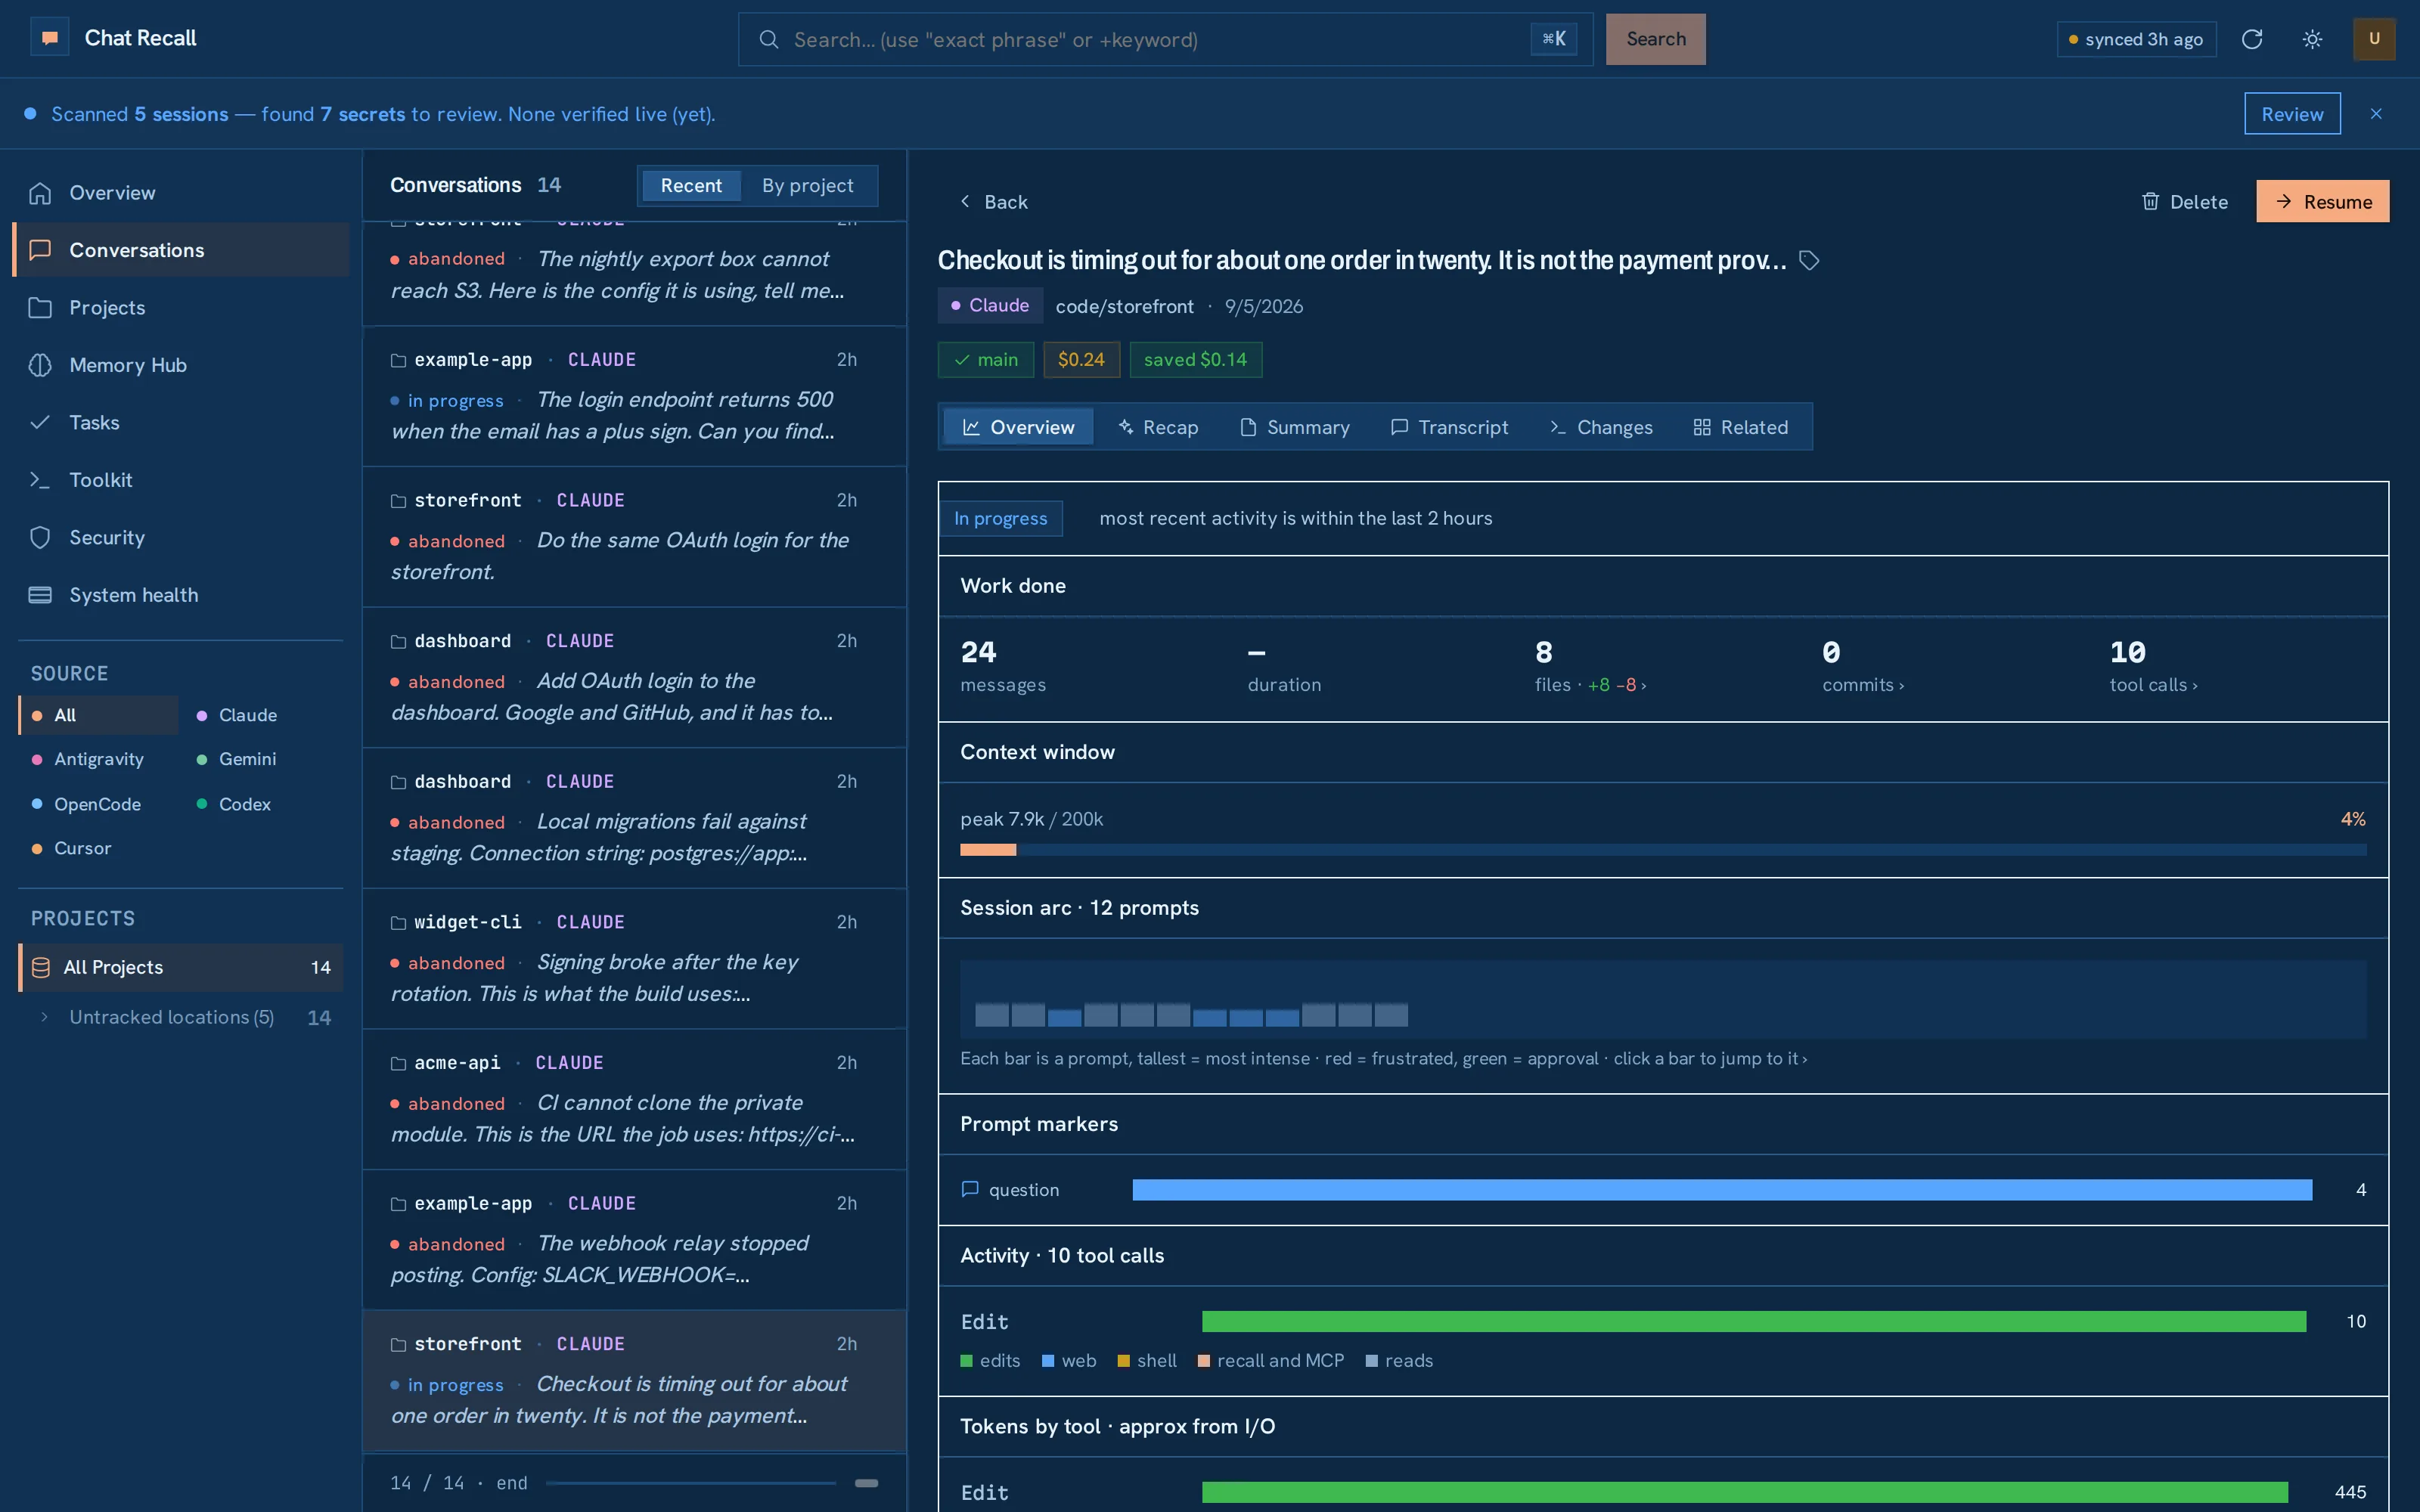
Task: Click the saved $0.14 badge
Action: tap(1195, 360)
